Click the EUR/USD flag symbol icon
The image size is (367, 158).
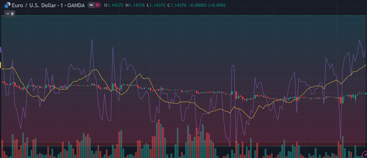point(8,5)
